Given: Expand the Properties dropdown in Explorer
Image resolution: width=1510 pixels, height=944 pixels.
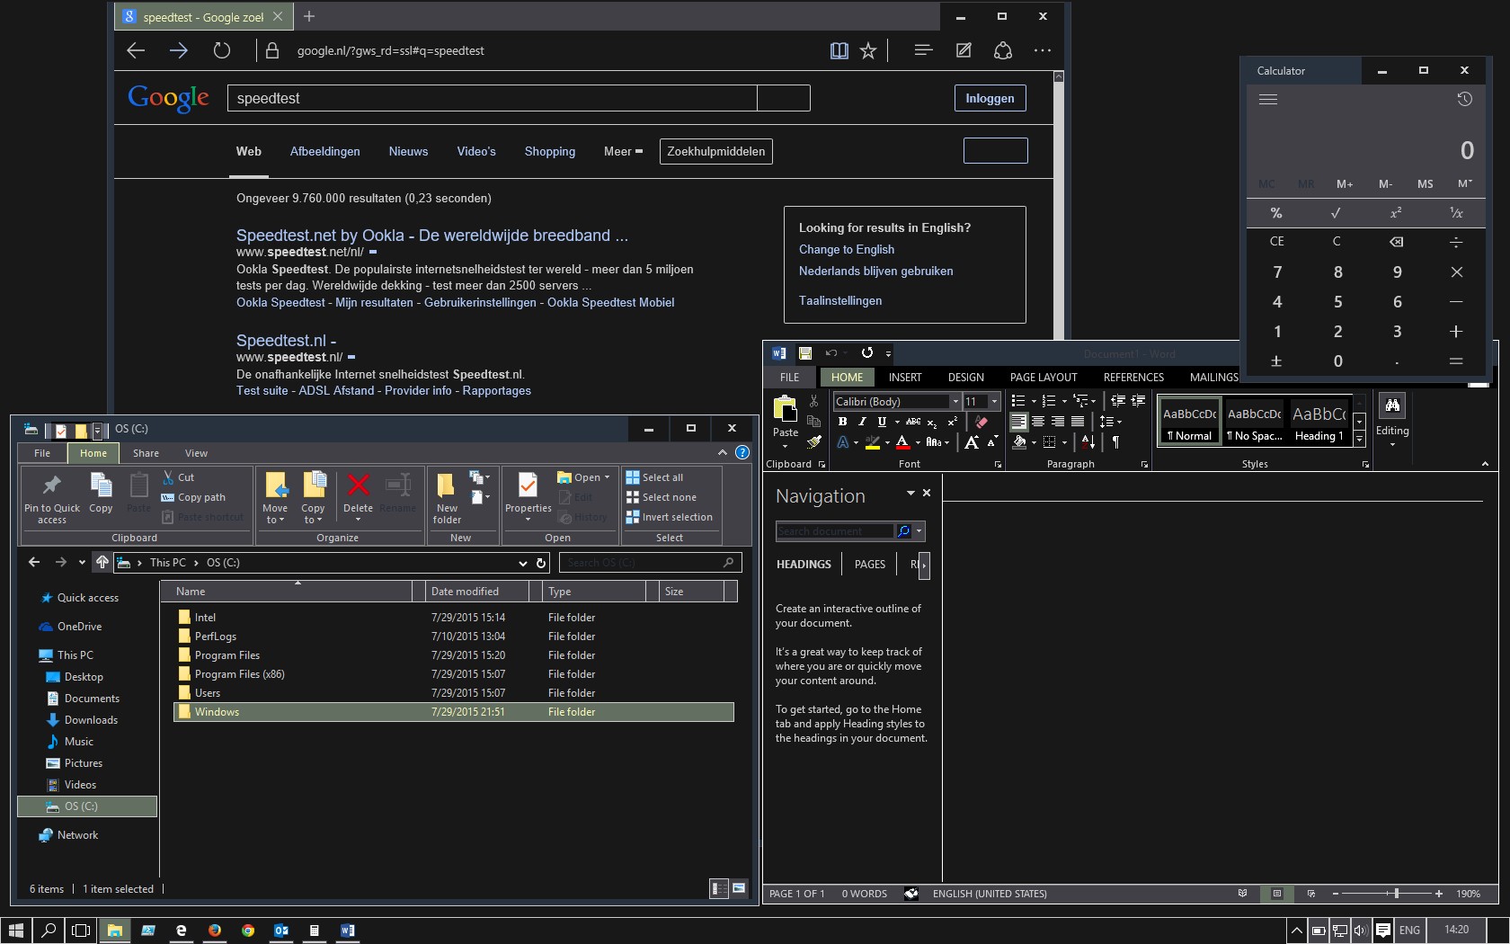Looking at the screenshot, I should pyautogui.click(x=528, y=520).
